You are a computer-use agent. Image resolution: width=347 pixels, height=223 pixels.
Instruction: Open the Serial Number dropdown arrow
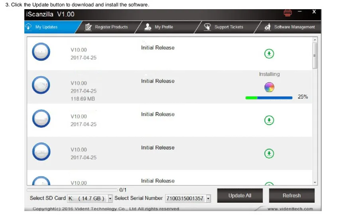[208, 198]
